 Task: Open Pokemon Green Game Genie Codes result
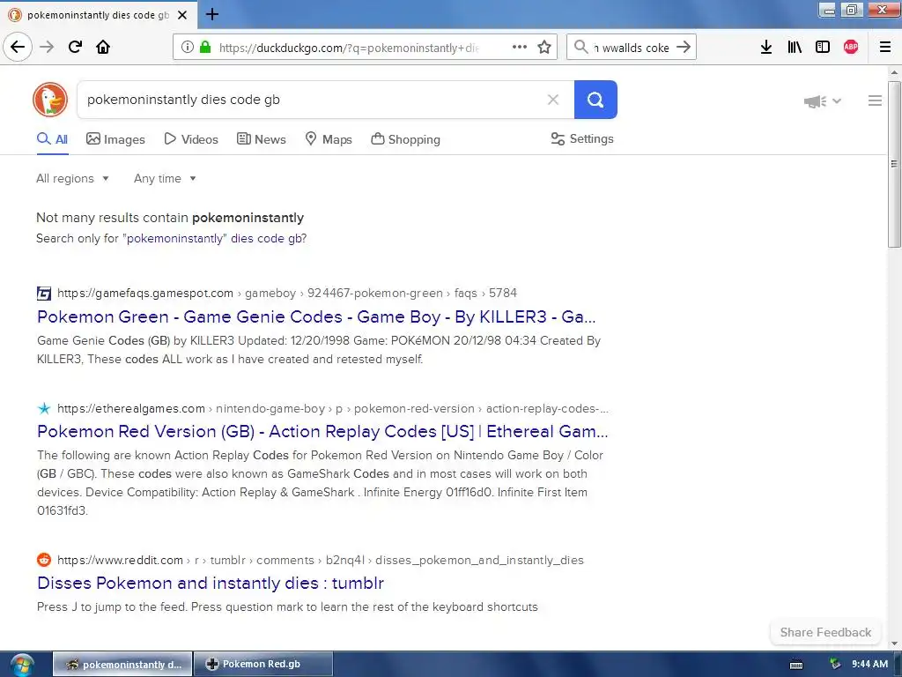[316, 316]
